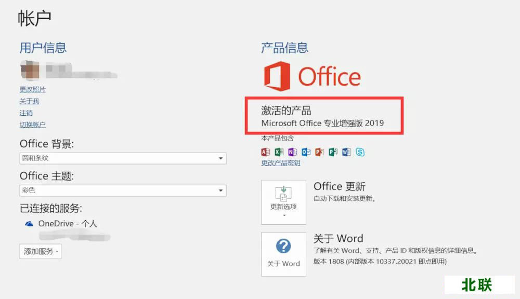Click the OneNote product icon
The image size is (520, 299).
coord(293,152)
